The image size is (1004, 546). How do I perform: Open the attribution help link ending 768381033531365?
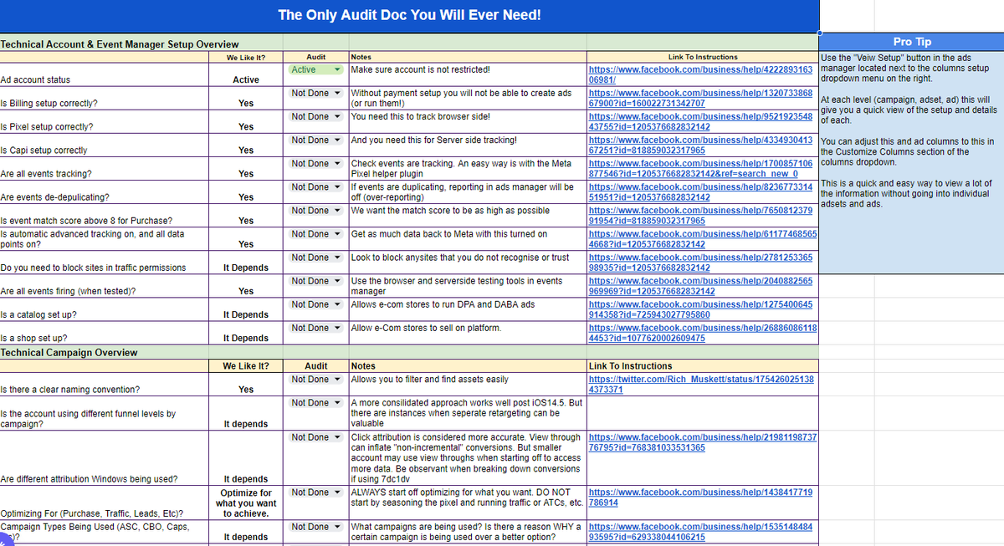pos(703,441)
